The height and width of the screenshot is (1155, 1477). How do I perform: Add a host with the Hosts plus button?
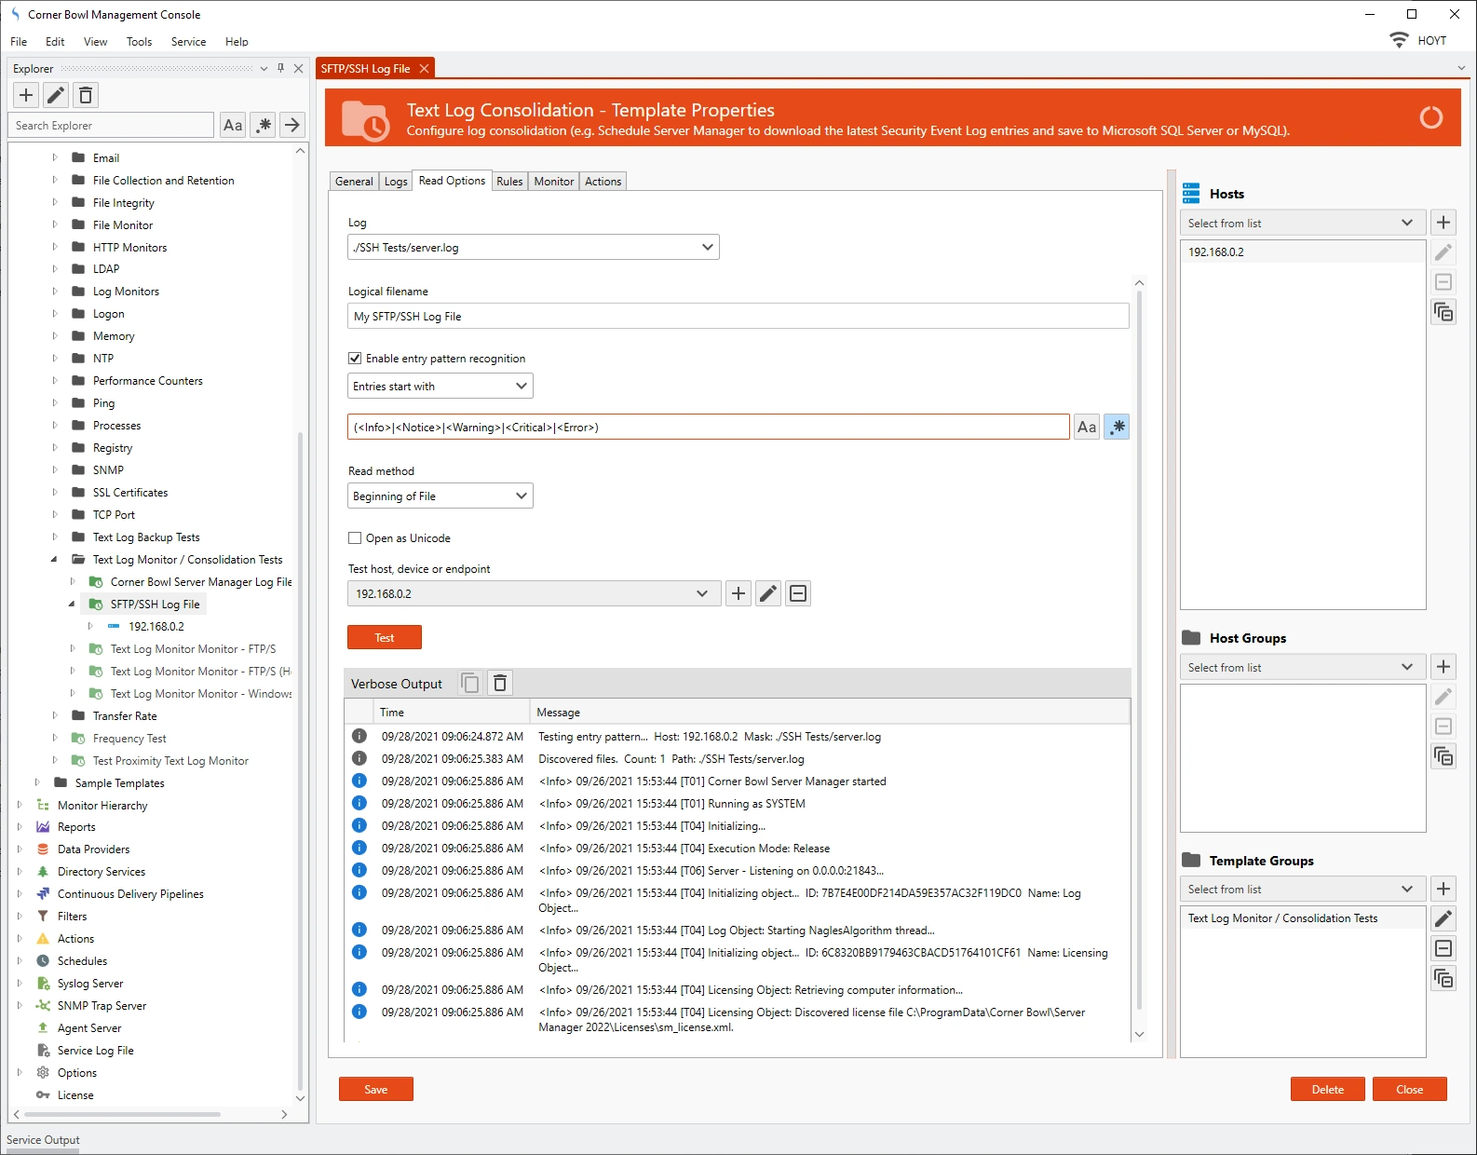point(1443,223)
